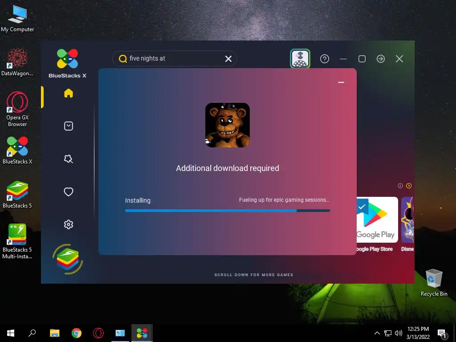Select the BlueStacks 5 Multi-Instance desktop shortcut
The width and height of the screenshot is (456, 342).
click(x=17, y=241)
